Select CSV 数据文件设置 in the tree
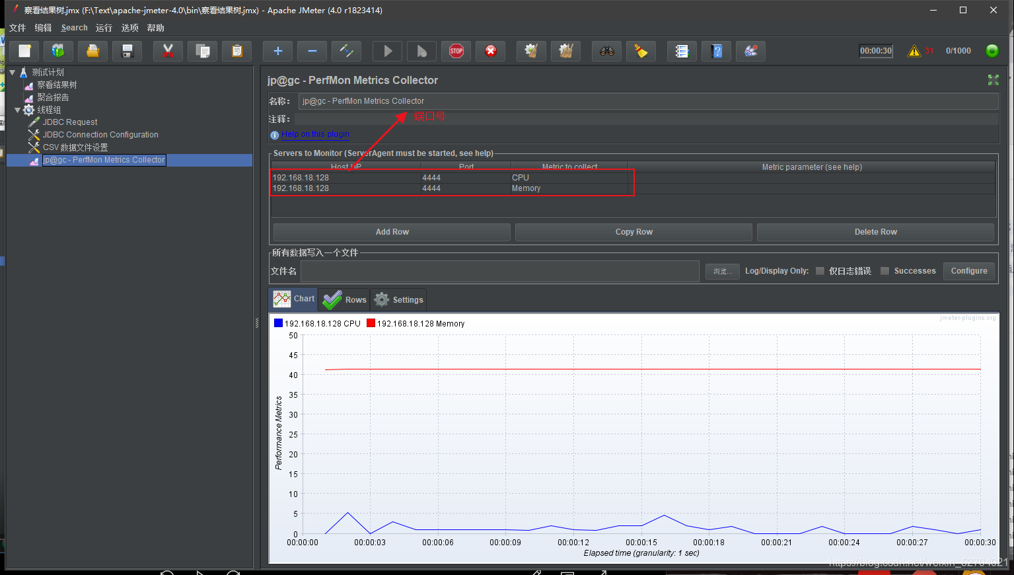1014x575 pixels. [x=75, y=147]
